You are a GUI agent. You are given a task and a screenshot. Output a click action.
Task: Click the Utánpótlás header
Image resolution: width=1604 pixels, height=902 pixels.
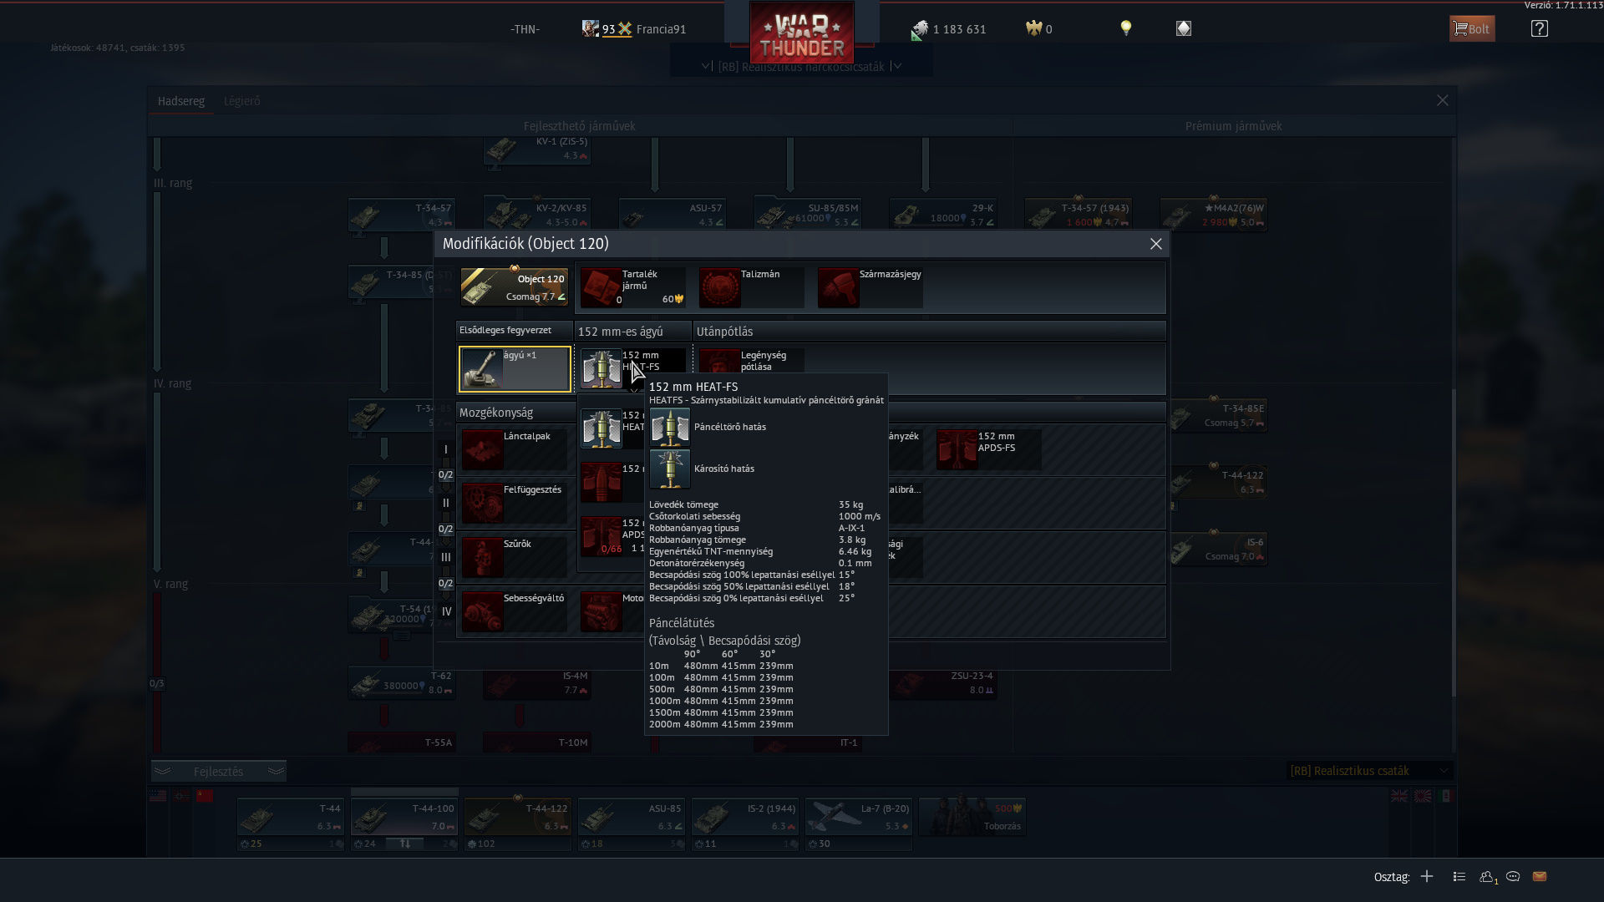click(929, 332)
